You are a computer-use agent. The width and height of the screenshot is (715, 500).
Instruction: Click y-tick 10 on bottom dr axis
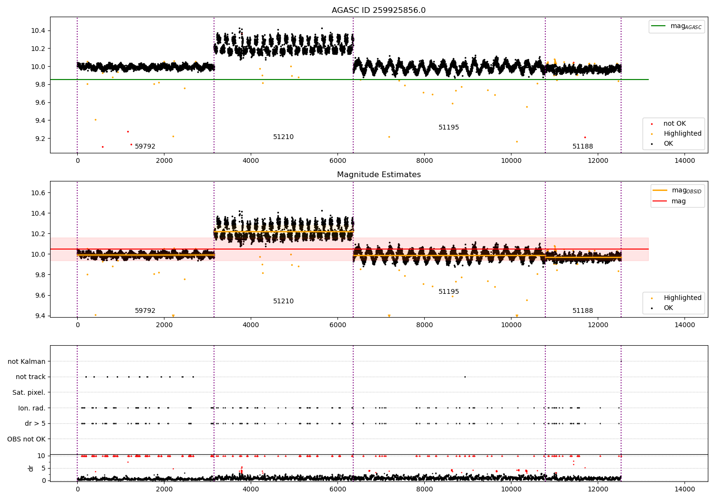point(42,456)
